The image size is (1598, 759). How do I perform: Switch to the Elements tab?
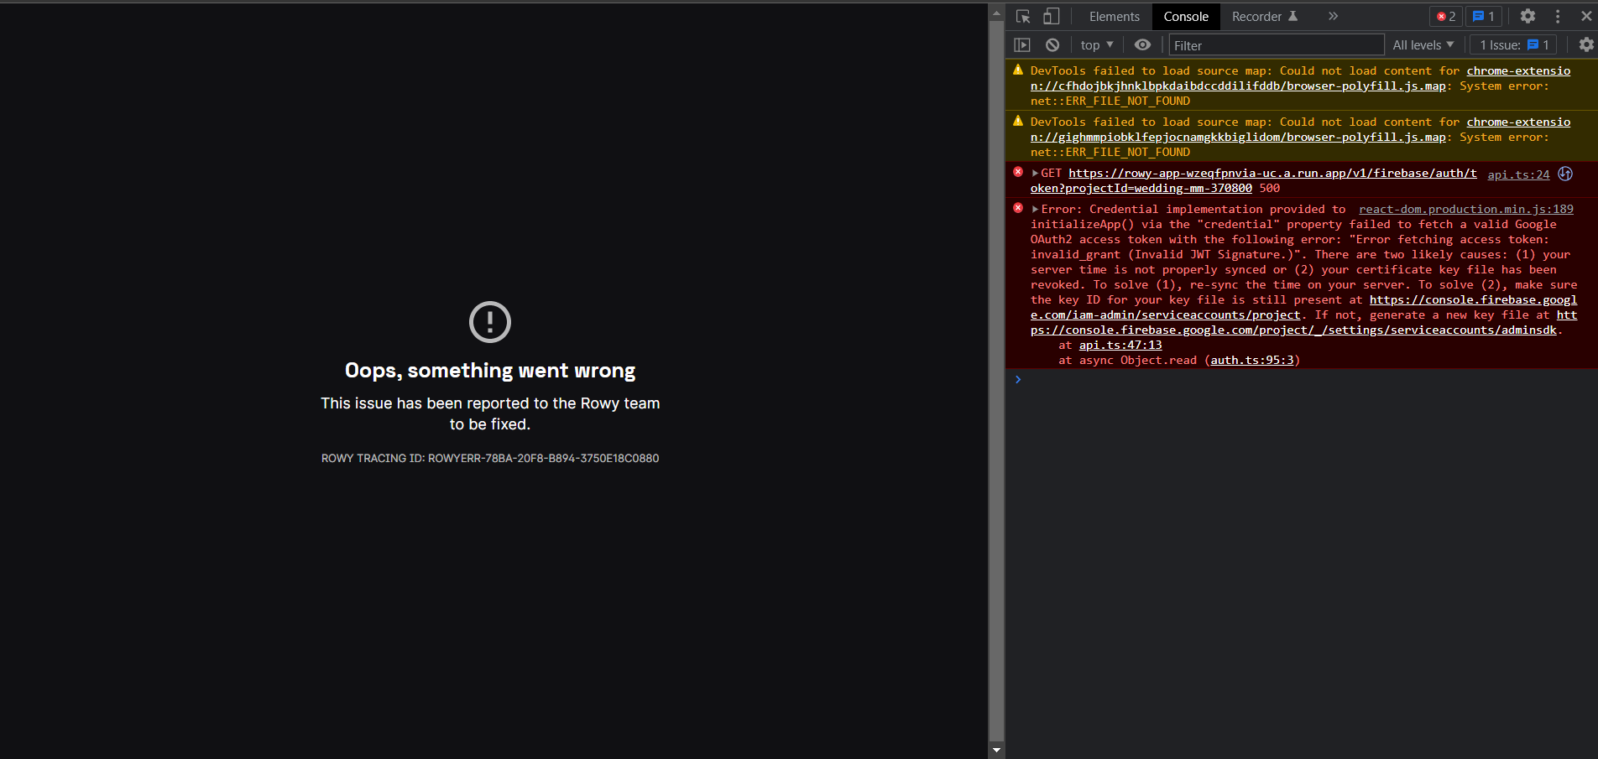pos(1114,16)
